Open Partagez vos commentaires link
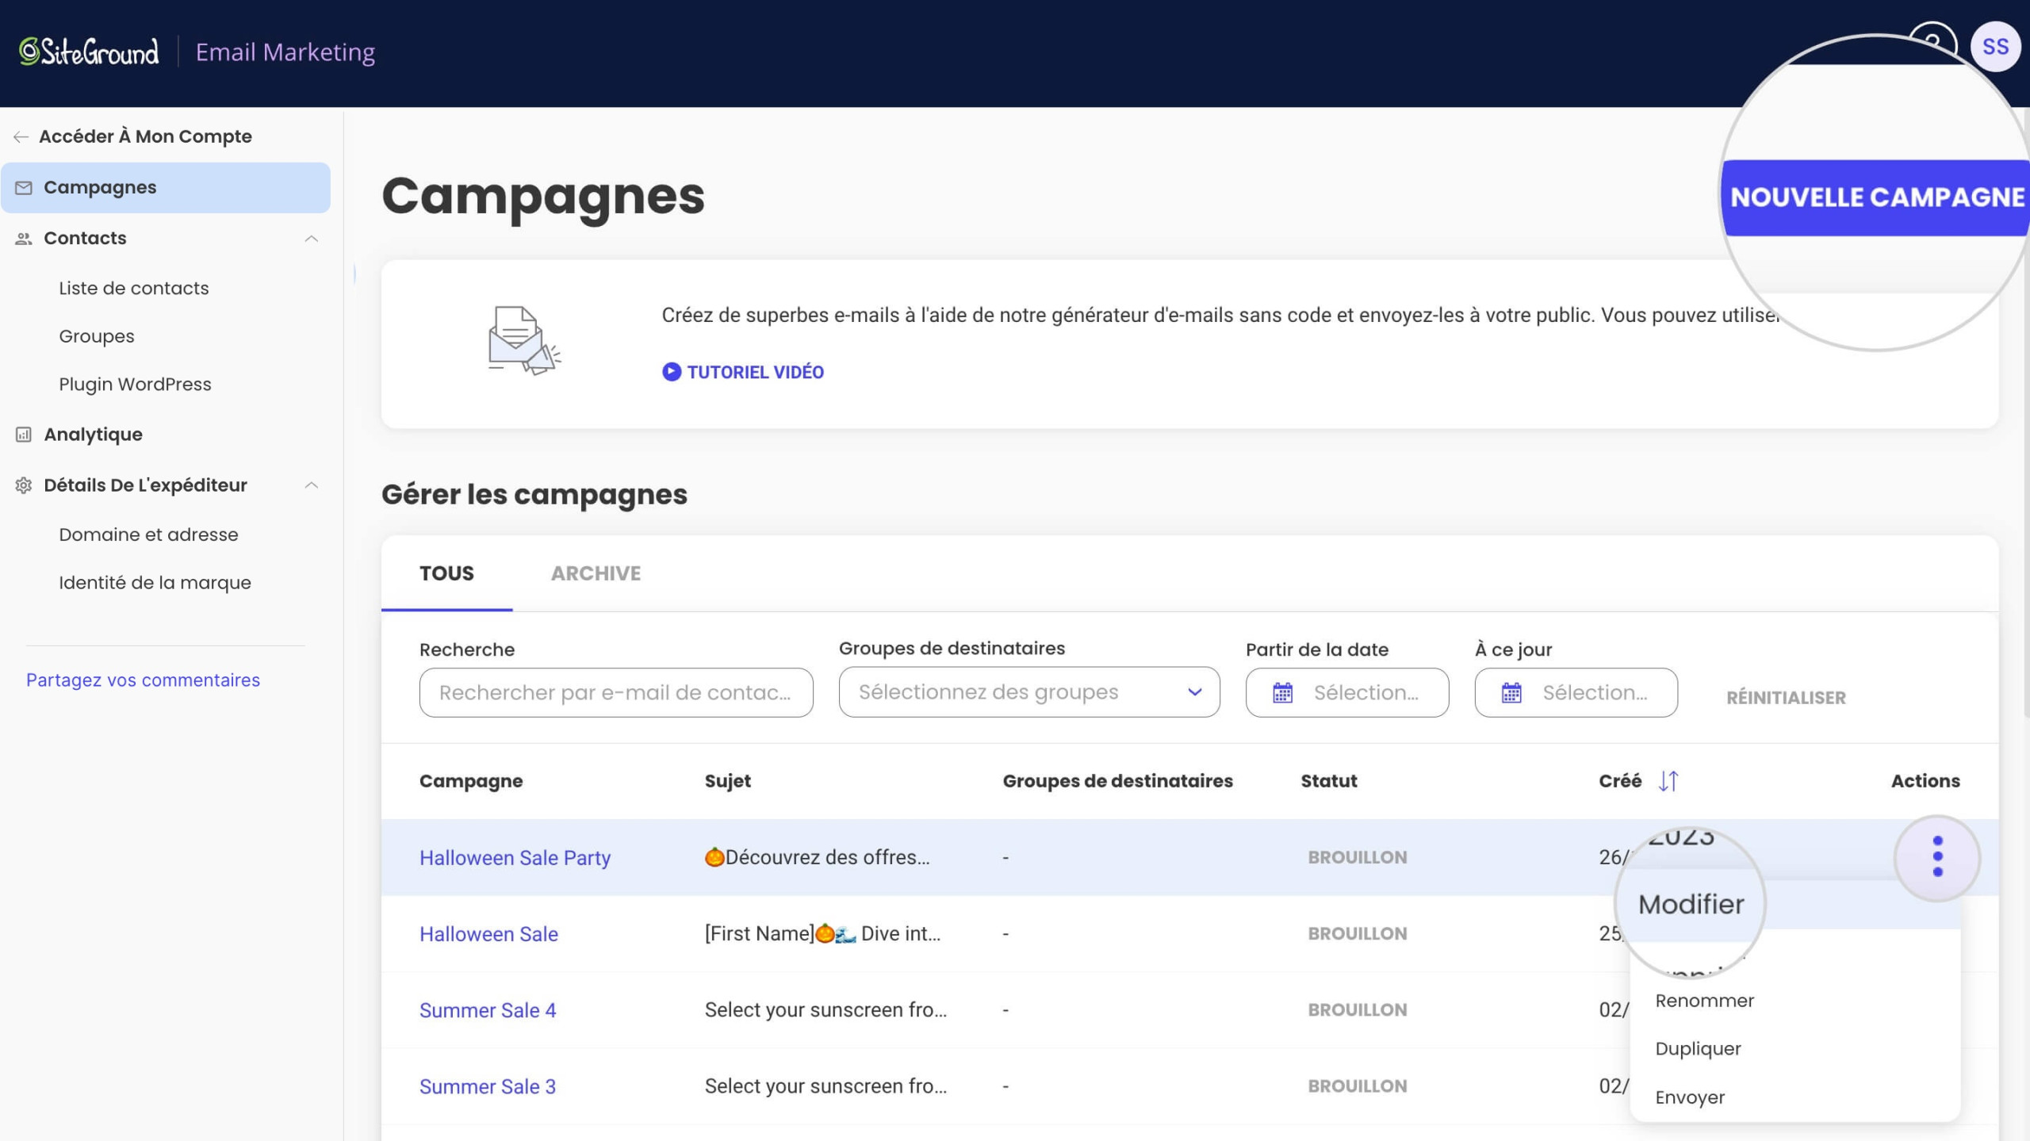This screenshot has width=2030, height=1141. 143,680
